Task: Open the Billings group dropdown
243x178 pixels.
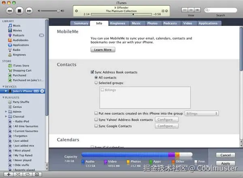Action: pyautogui.click(x=202, y=113)
